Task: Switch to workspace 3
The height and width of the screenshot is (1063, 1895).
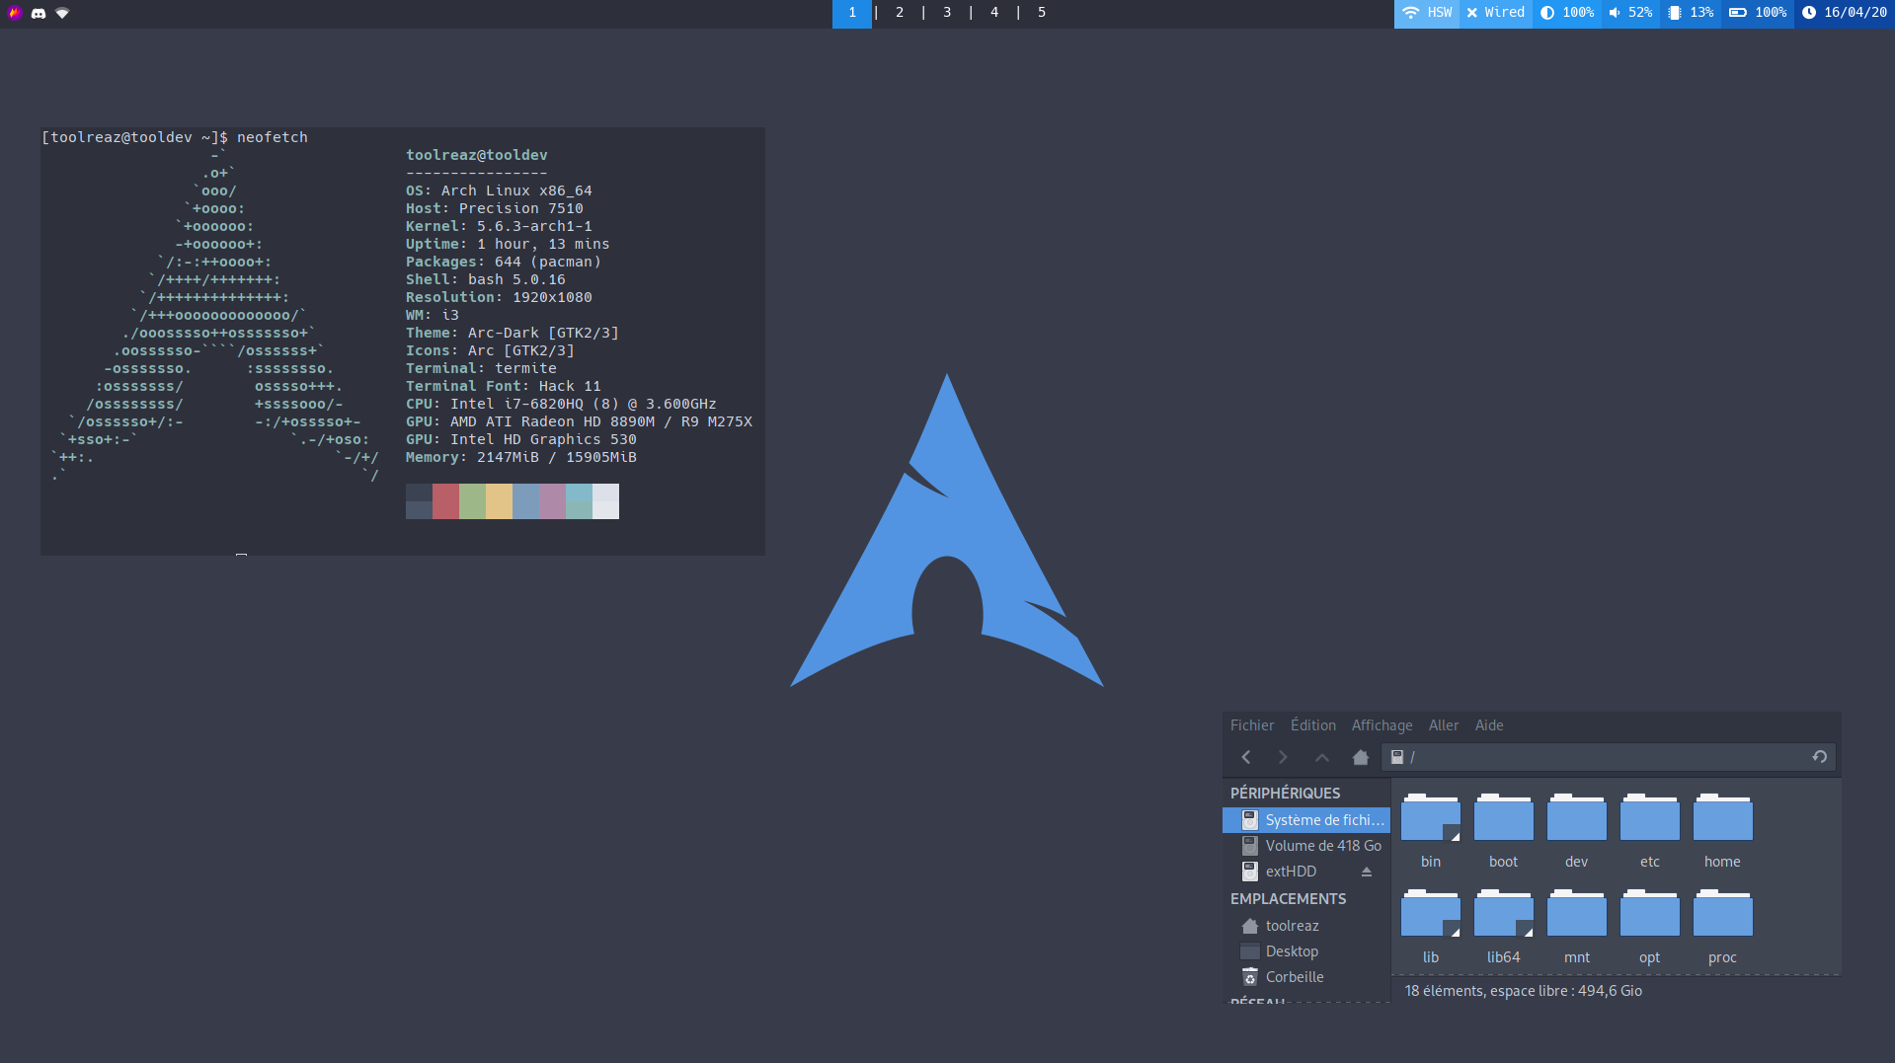Action: pos(947,13)
